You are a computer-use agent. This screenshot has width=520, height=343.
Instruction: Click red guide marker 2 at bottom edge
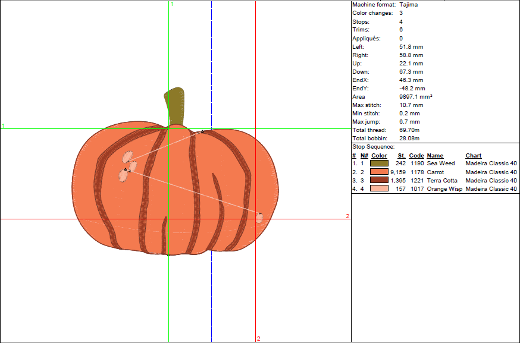pyautogui.click(x=258, y=339)
